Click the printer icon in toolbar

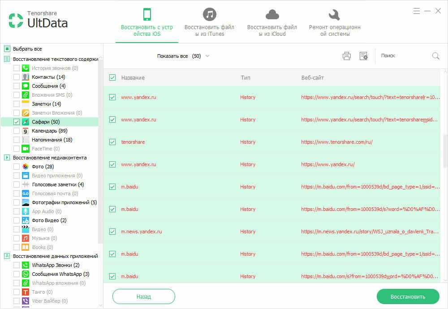tap(346, 56)
